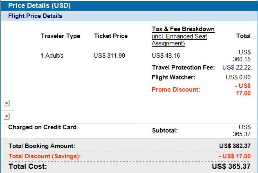258x173 pixels.
Task: Click the Total Discount (Savings) label
Action: 45,156
